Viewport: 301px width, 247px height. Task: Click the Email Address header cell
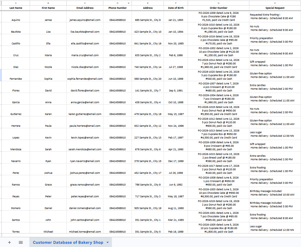click(x=85, y=8)
